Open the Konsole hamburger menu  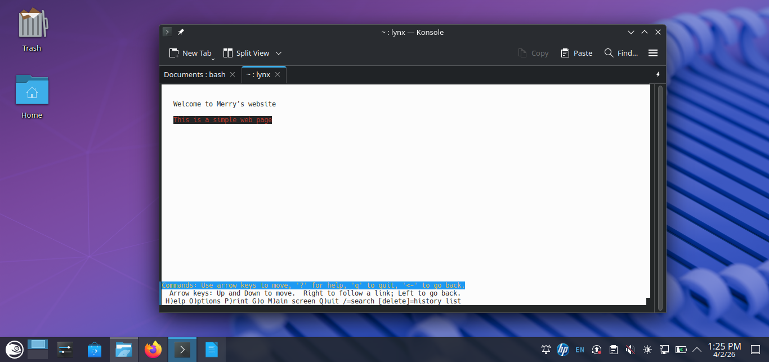point(653,53)
